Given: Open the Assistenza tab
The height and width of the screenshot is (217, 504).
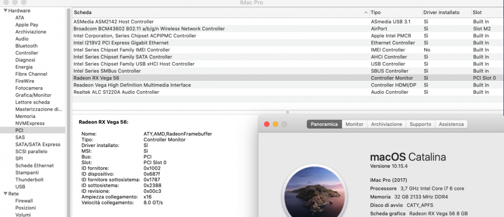Looking at the screenshot, I should click(451, 124).
